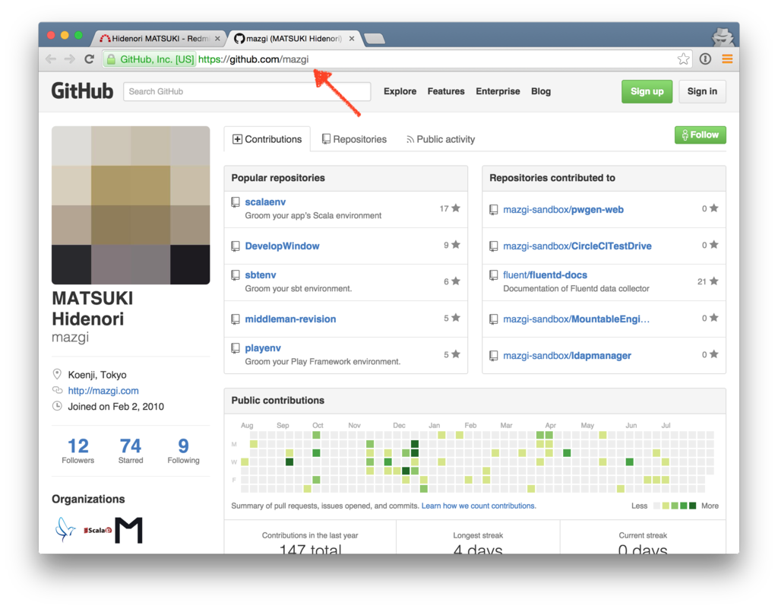778x609 pixels.
Task: Reload the page with refresh icon
Action: coord(90,59)
